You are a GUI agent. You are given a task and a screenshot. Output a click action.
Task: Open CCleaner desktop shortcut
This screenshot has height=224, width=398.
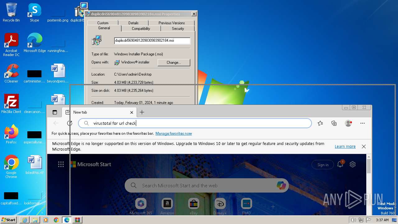11,73
